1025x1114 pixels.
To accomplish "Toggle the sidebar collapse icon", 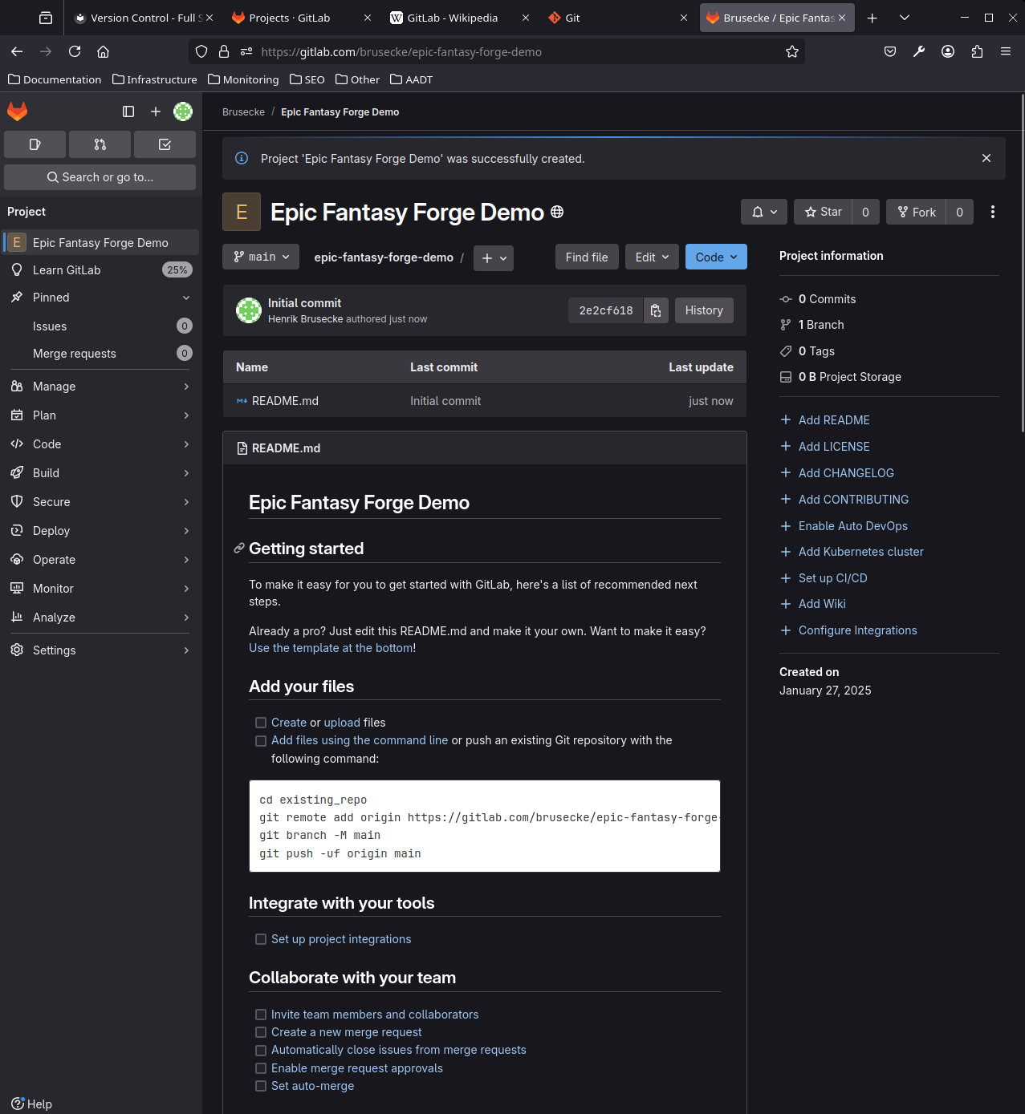I will point(128,111).
